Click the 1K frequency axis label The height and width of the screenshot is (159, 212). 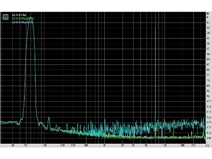[104, 145]
